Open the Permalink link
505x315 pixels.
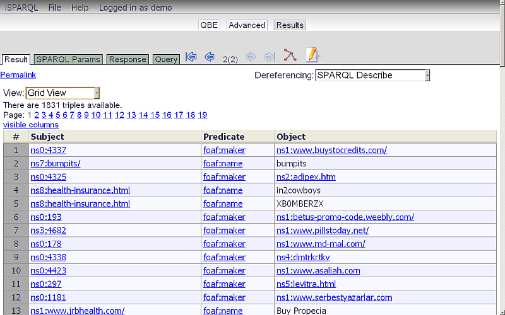point(18,75)
